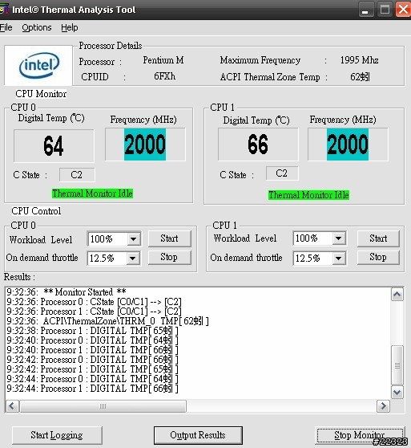411x448 pixels.
Task: Click CPU 0 Digital Temp value 64
Action: (54, 145)
